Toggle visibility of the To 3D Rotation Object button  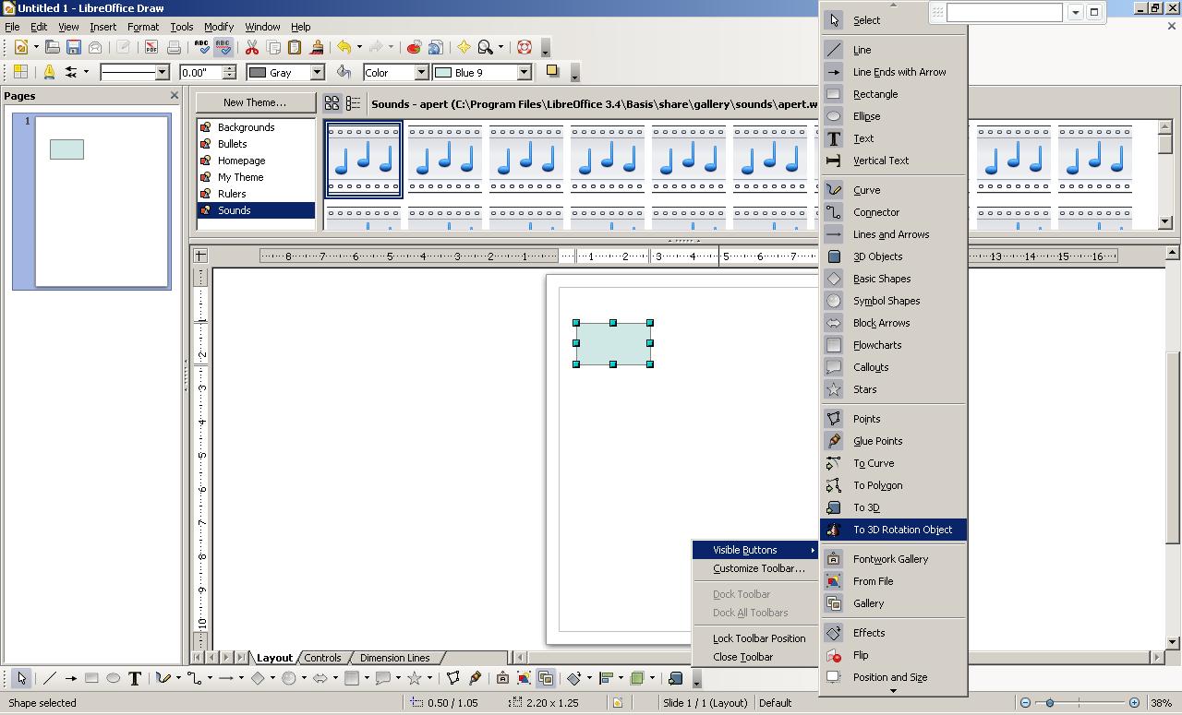[x=893, y=530]
